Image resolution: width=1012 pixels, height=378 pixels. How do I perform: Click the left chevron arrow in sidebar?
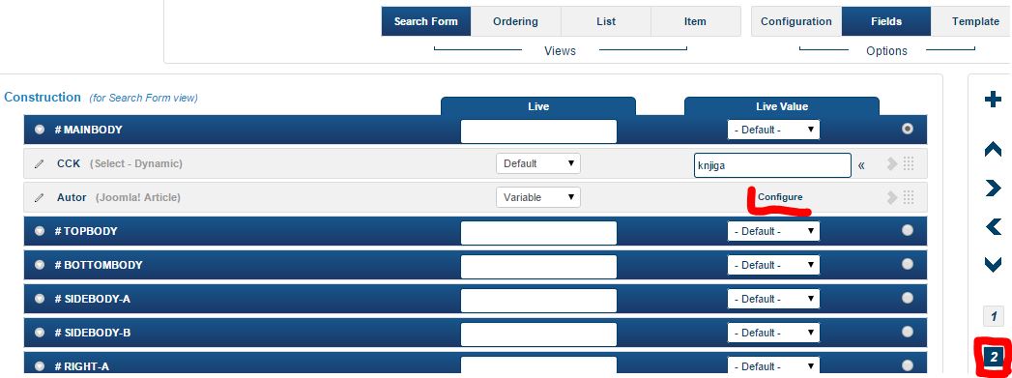click(994, 226)
